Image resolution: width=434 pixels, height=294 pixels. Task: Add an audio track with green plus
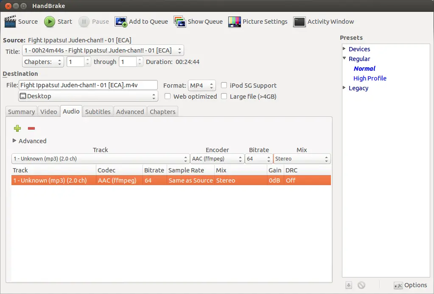[x=17, y=128]
